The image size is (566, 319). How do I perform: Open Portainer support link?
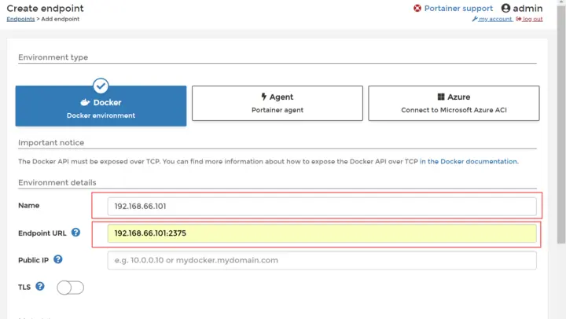coord(458,9)
